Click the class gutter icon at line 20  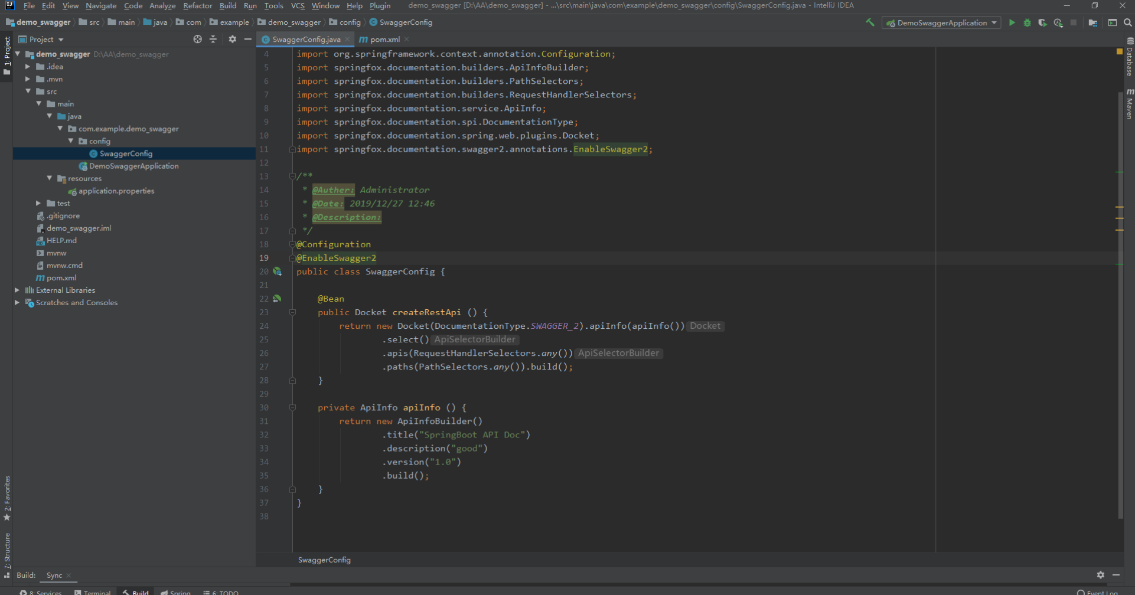click(x=277, y=272)
